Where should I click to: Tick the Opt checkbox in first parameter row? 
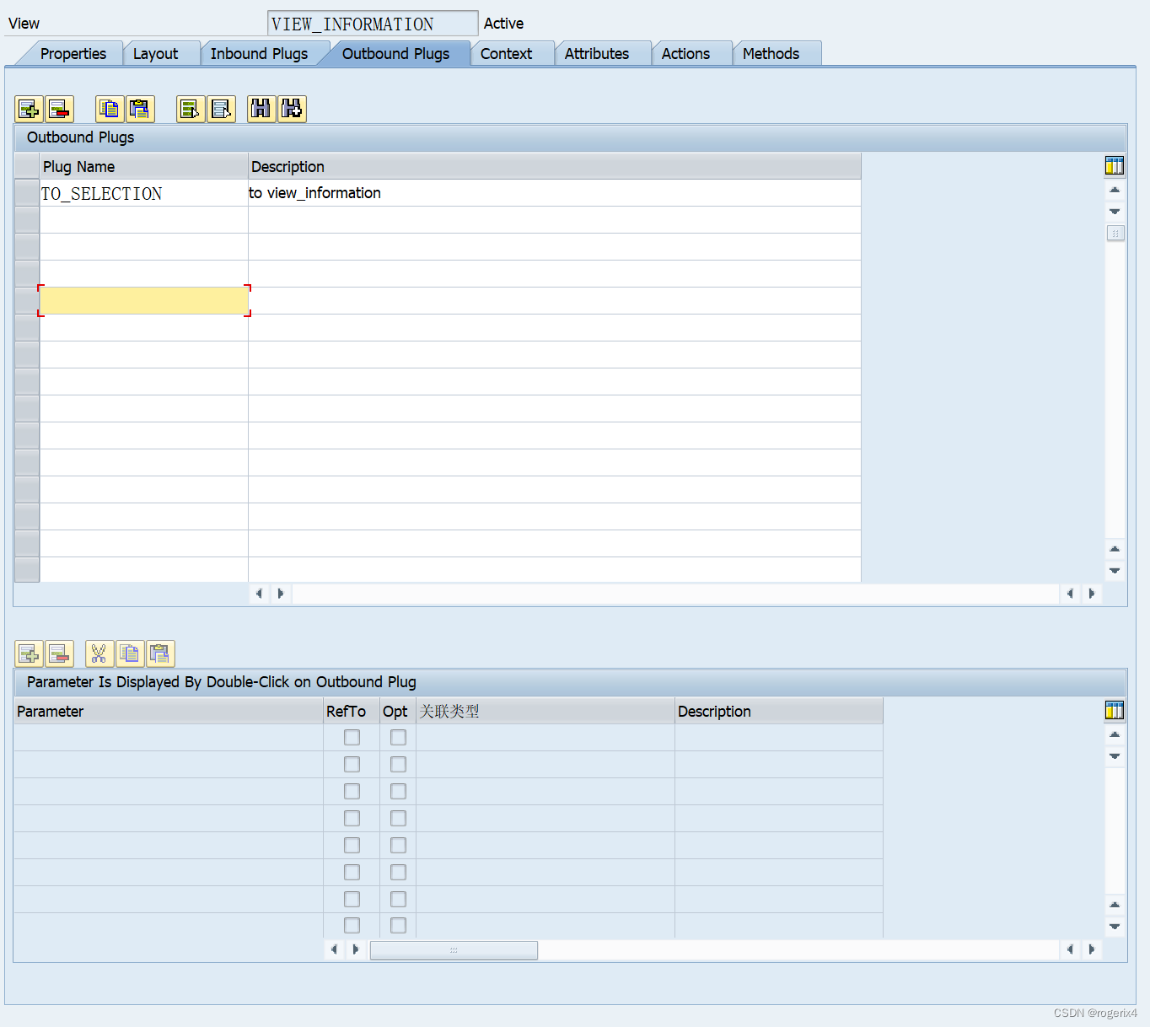point(398,738)
